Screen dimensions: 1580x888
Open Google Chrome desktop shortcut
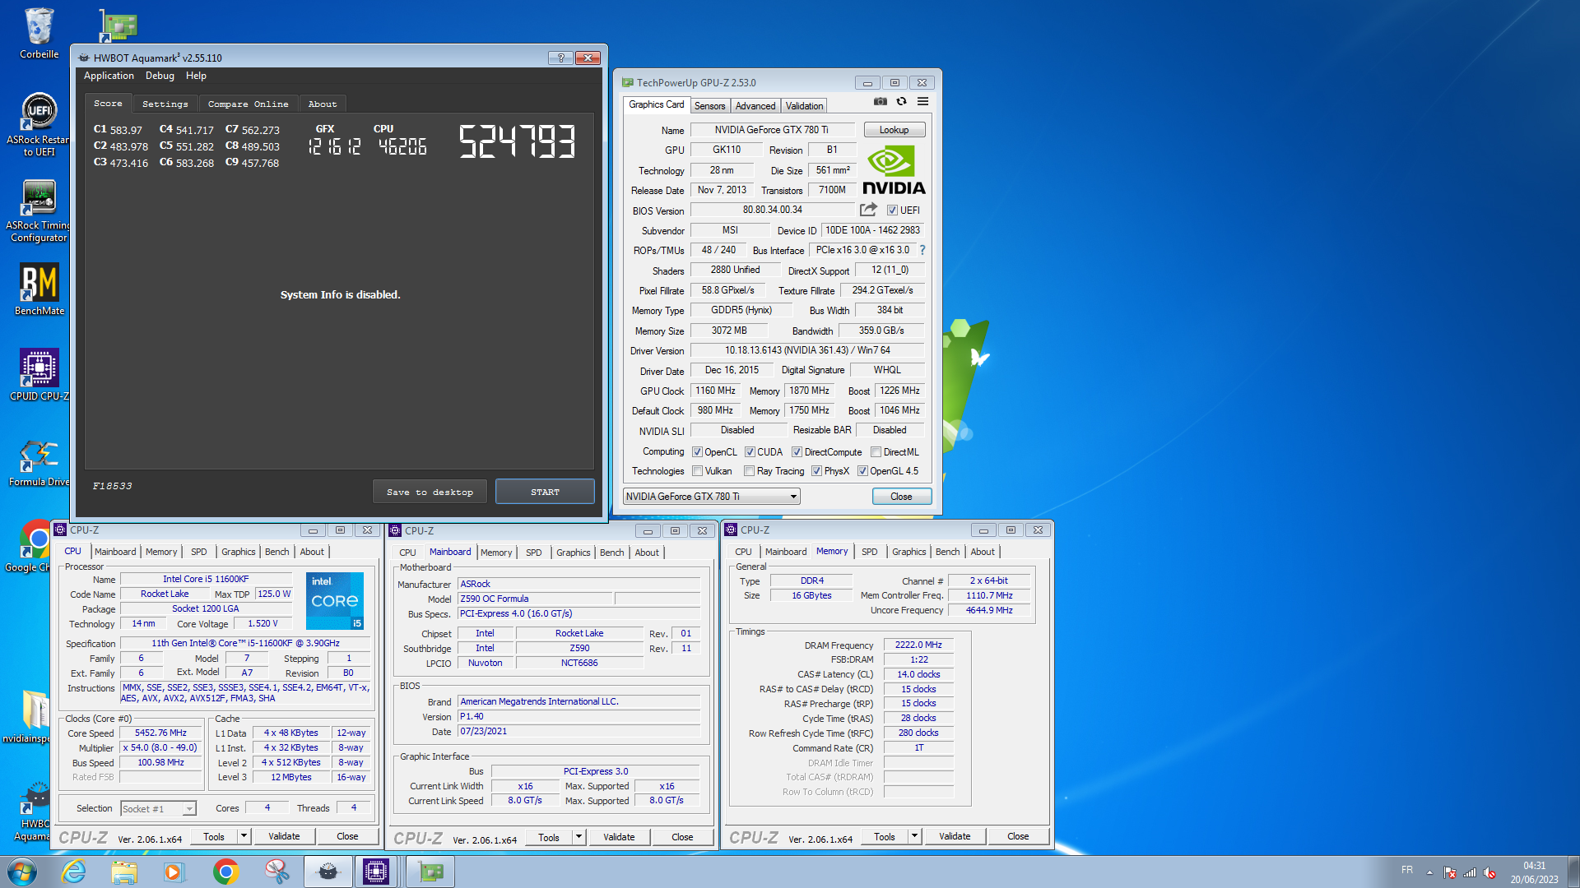33,546
